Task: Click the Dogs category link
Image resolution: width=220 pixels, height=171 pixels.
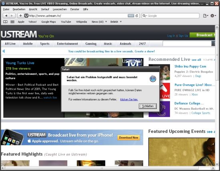Action: click(198, 76)
